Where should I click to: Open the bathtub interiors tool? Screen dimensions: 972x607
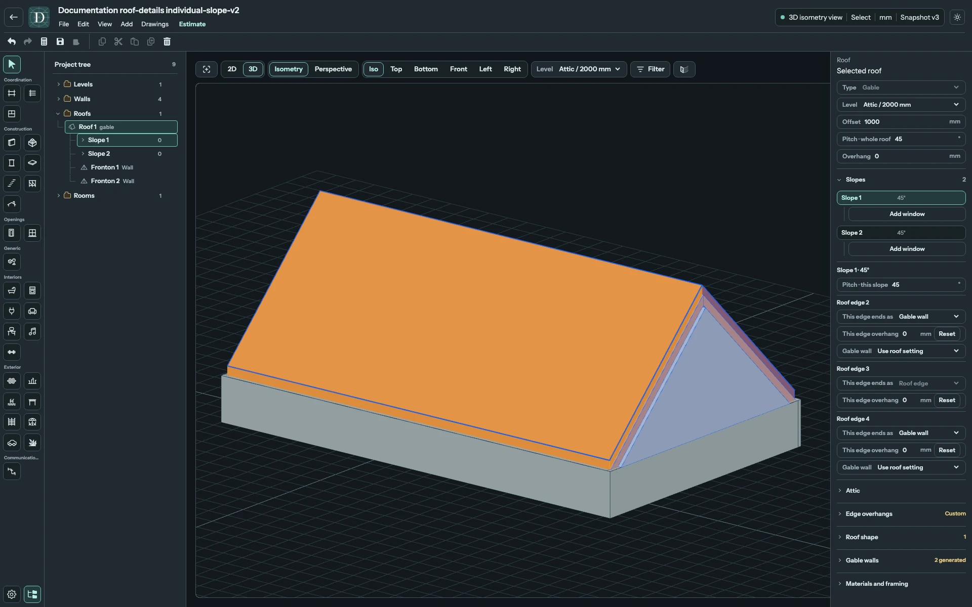(x=12, y=291)
